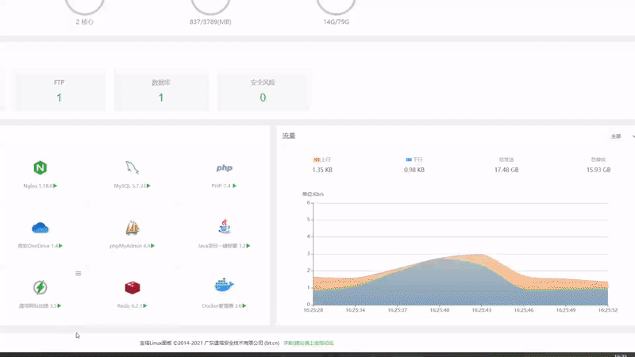
Task: Open the 数据库 database count card
Action: (161, 90)
